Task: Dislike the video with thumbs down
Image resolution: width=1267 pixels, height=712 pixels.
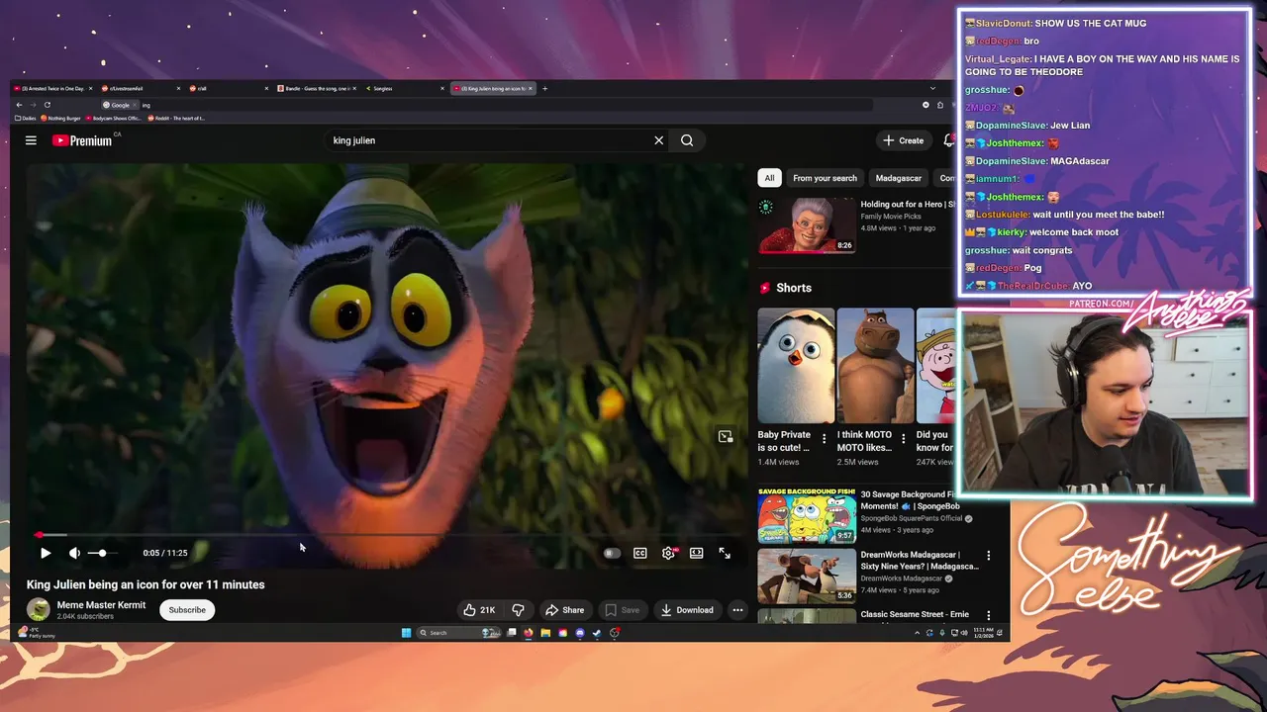Action: tap(518, 610)
